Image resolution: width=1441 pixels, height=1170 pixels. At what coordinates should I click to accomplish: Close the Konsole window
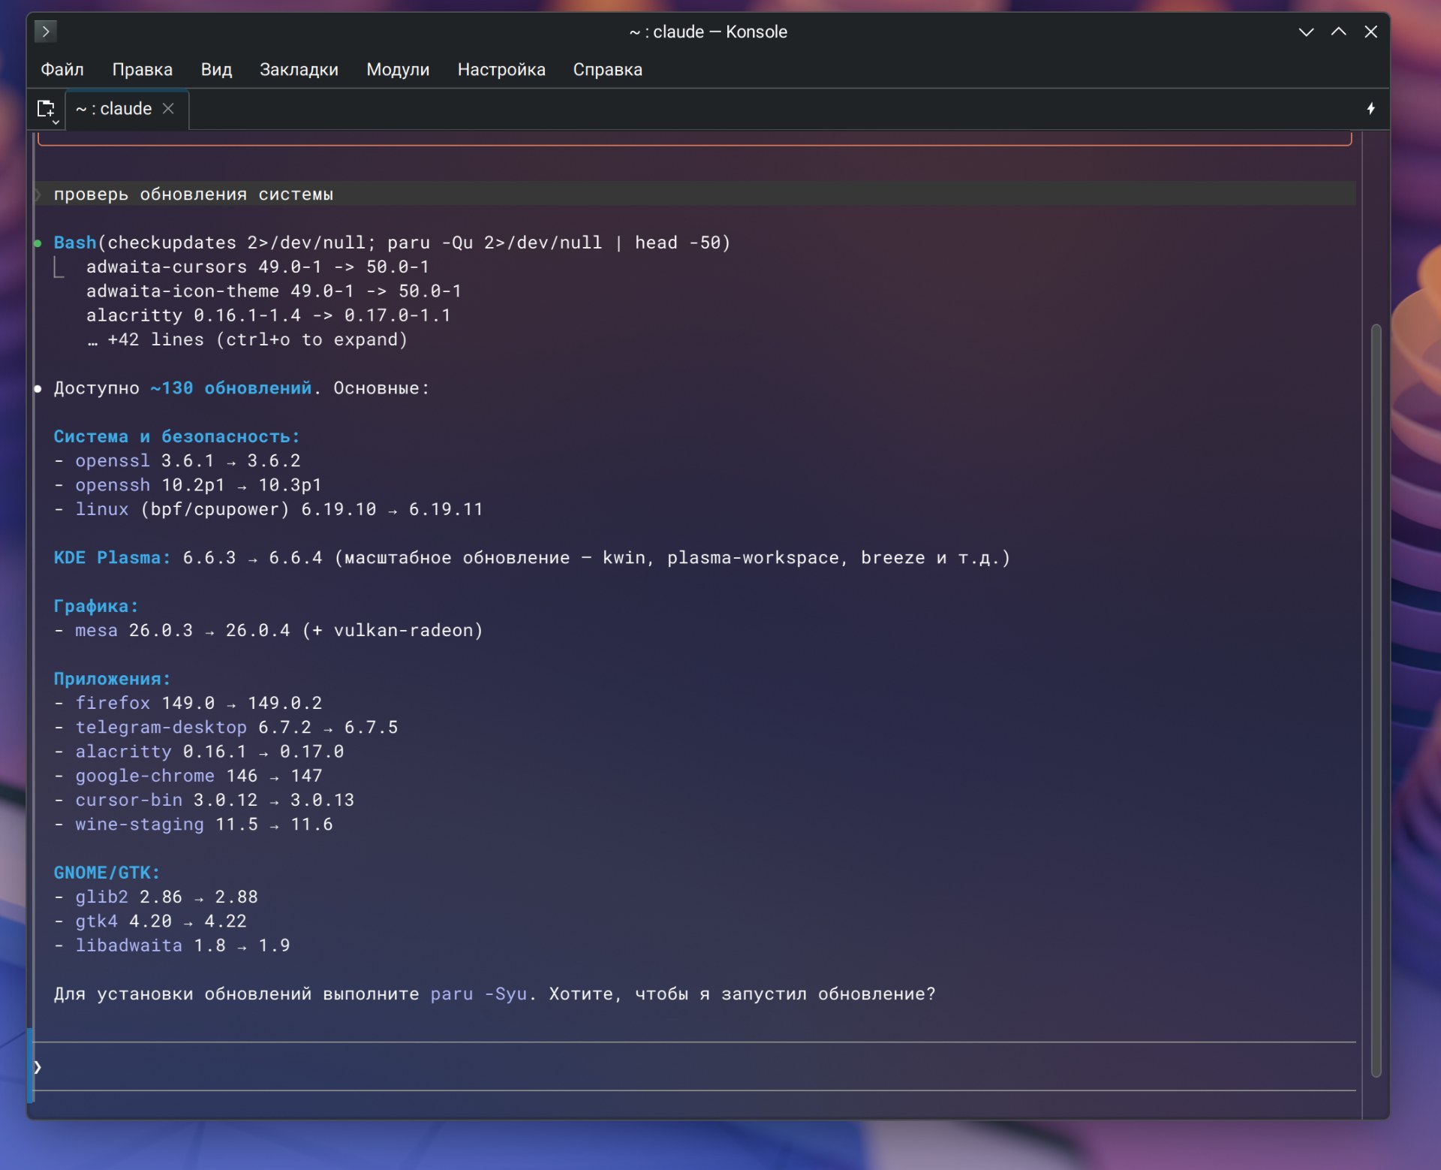tap(1370, 32)
